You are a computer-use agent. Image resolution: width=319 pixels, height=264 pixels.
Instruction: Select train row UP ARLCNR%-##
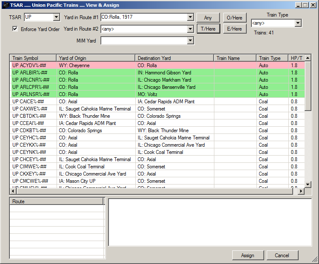157,80
